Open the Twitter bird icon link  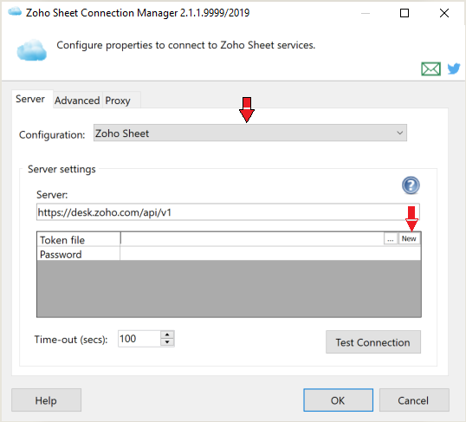point(454,68)
